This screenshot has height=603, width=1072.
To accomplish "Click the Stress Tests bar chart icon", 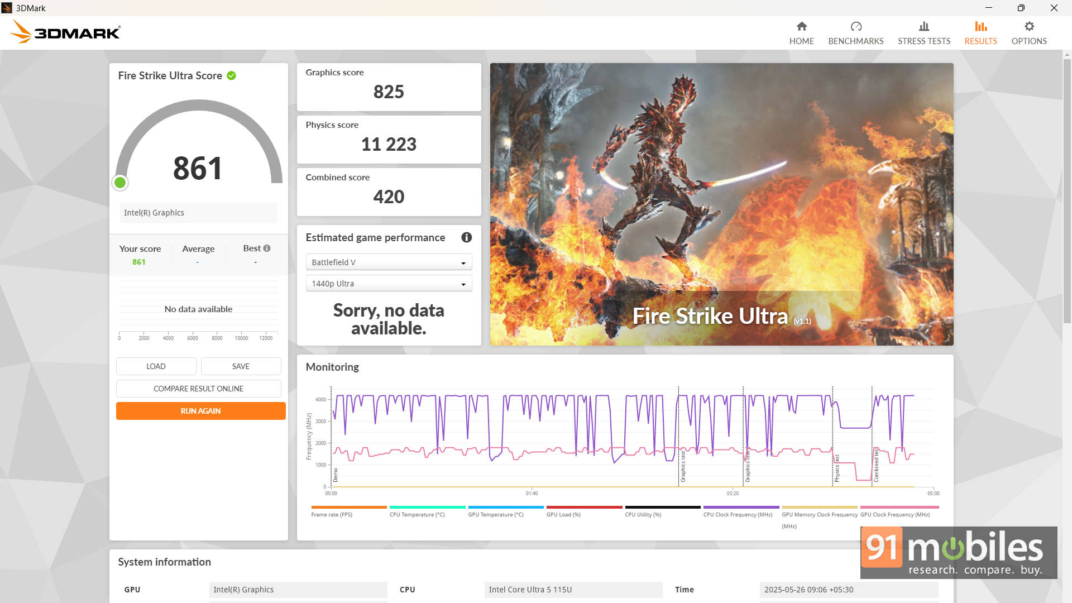I will coord(924,26).
